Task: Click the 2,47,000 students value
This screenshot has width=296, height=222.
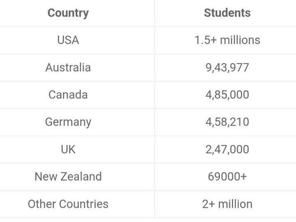Action: click(x=227, y=149)
